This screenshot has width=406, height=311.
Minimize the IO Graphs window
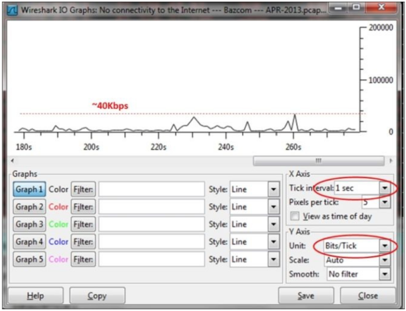click(x=338, y=8)
